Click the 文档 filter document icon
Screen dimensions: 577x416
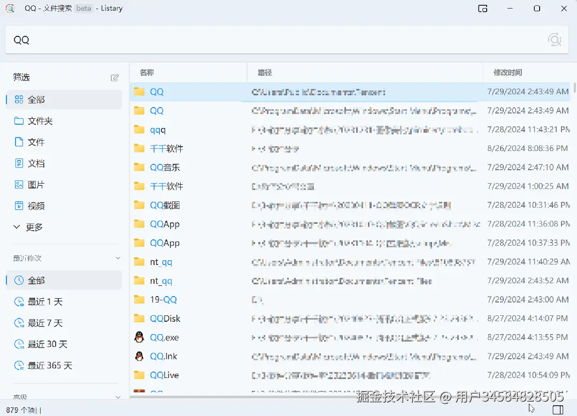click(x=19, y=163)
